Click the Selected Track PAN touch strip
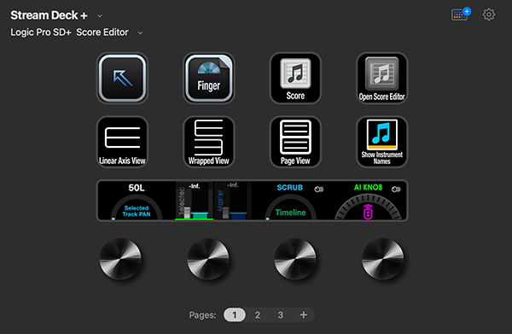Viewport: 512px width, 334px height. tap(137, 201)
